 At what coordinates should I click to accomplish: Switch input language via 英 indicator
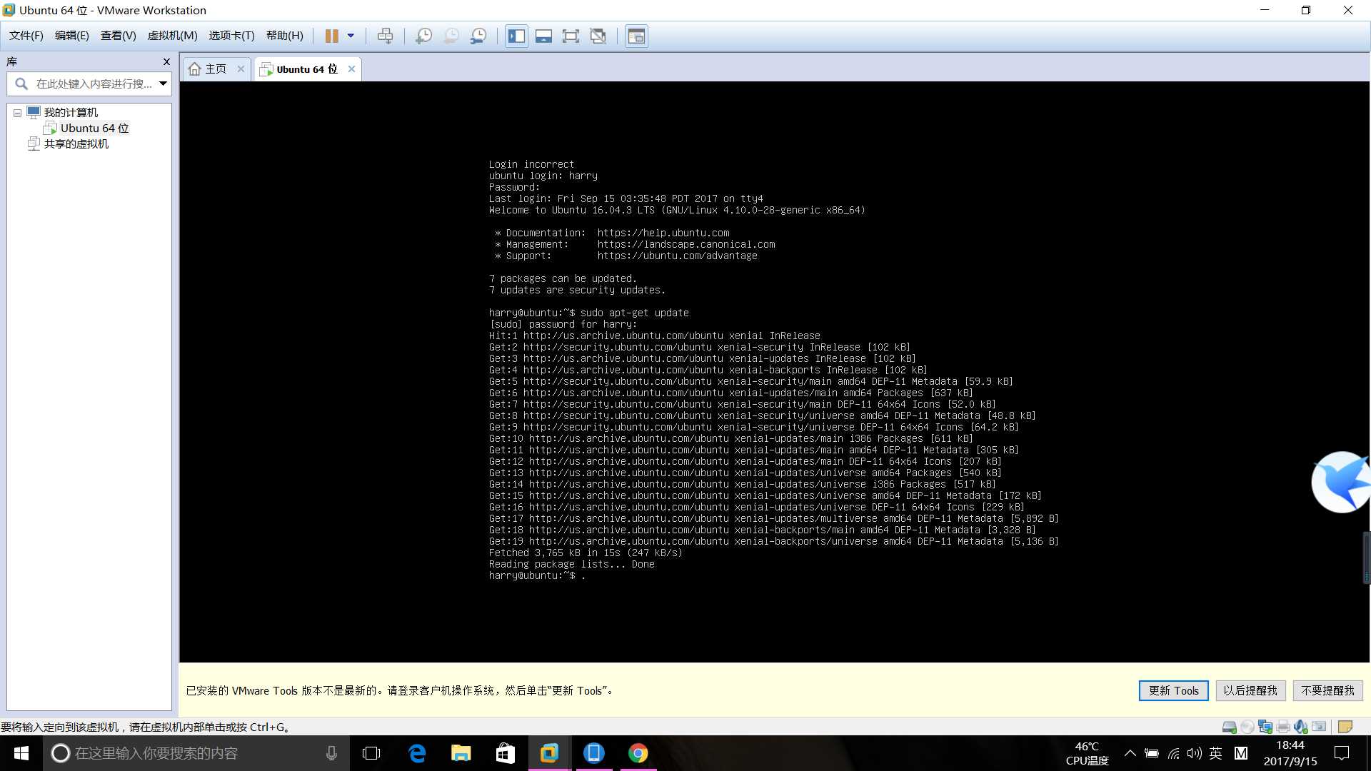coord(1215,753)
